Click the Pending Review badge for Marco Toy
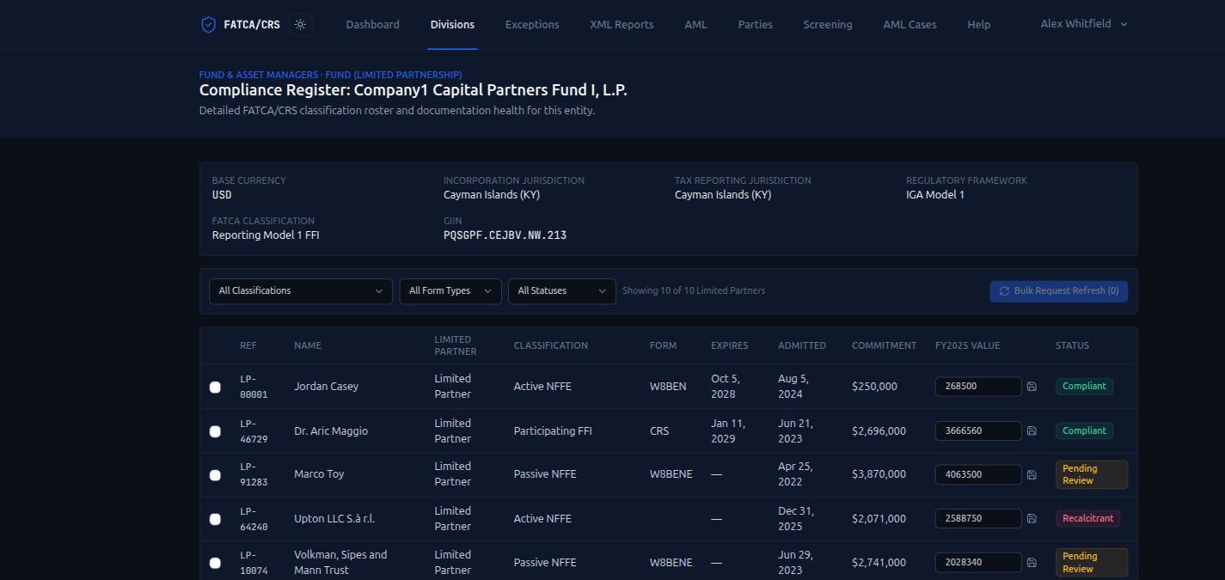 point(1092,474)
